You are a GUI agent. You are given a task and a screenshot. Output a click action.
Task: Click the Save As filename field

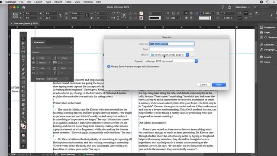point(172,44)
